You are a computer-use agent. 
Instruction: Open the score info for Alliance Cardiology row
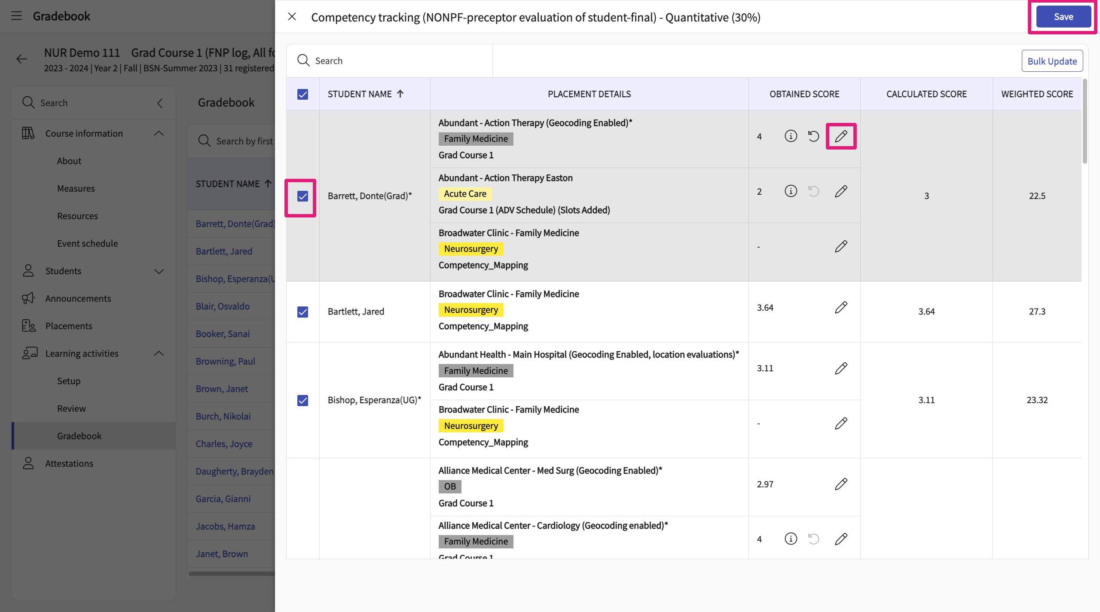[x=791, y=539]
